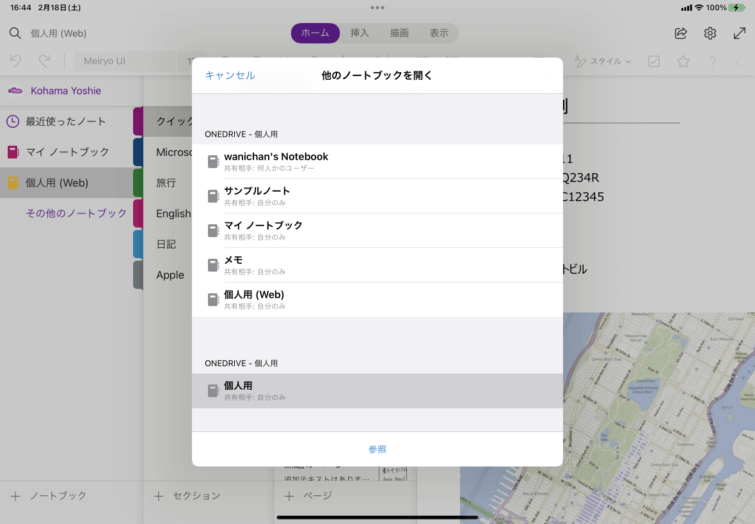Switch to the ホーム tab
755x524 pixels.
click(x=315, y=33)
